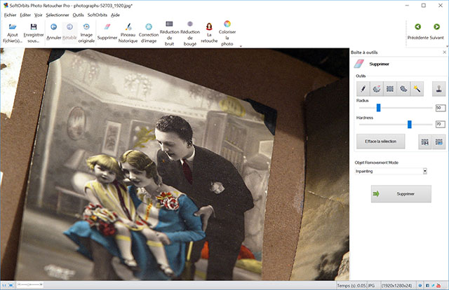
Task: Open the Fichier menu
Action: (10, 14)
